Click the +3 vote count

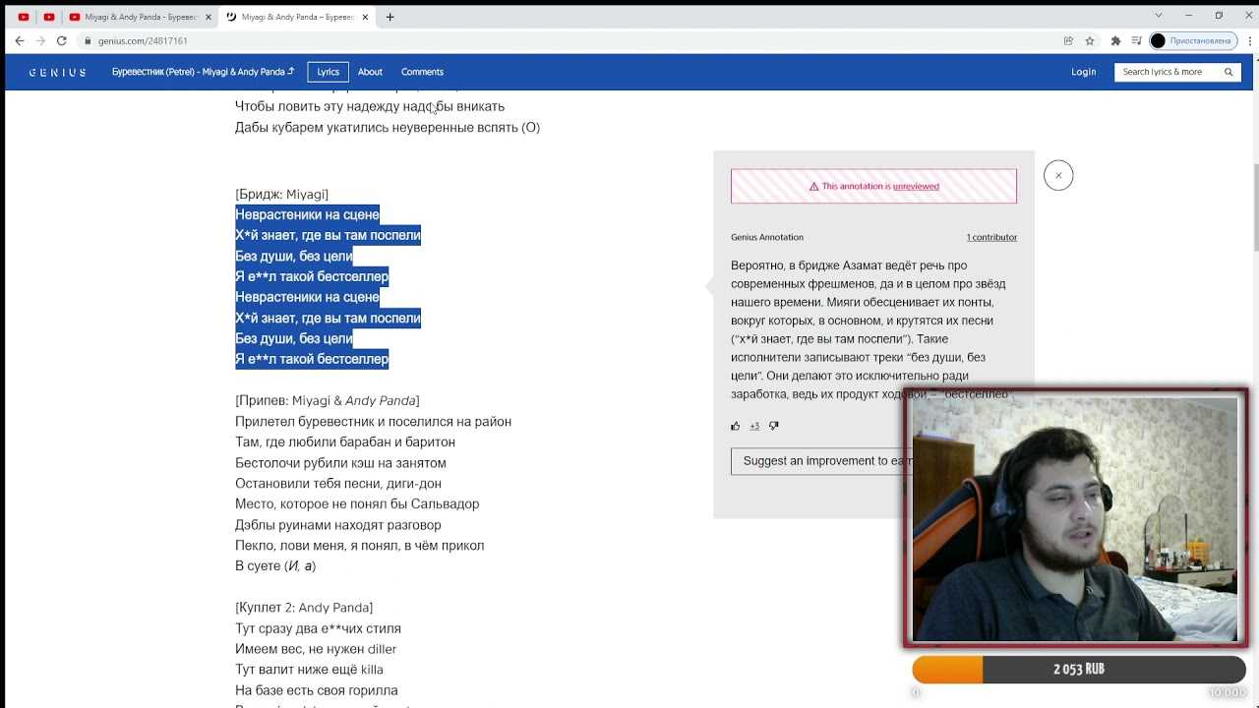[754, 426]
